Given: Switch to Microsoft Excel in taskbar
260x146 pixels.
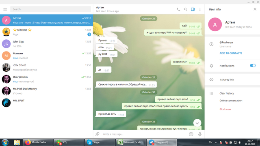Looking at the screenshot, I should [131, 142].
